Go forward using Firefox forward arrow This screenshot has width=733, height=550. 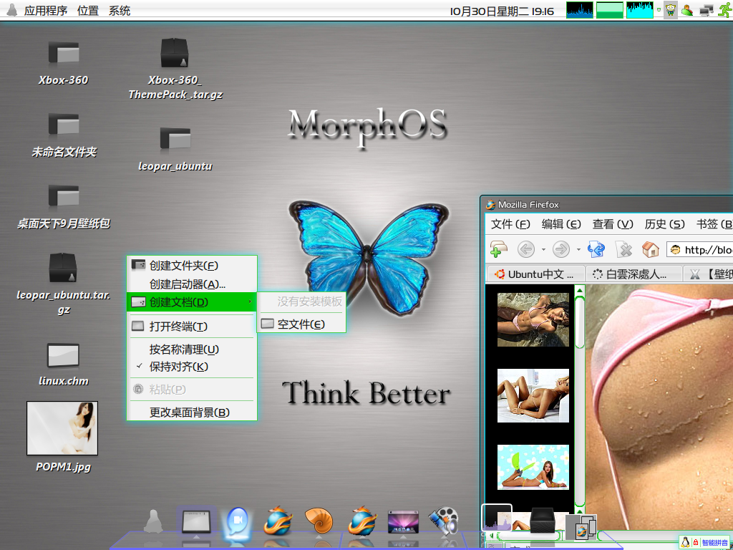coord(561,249)
